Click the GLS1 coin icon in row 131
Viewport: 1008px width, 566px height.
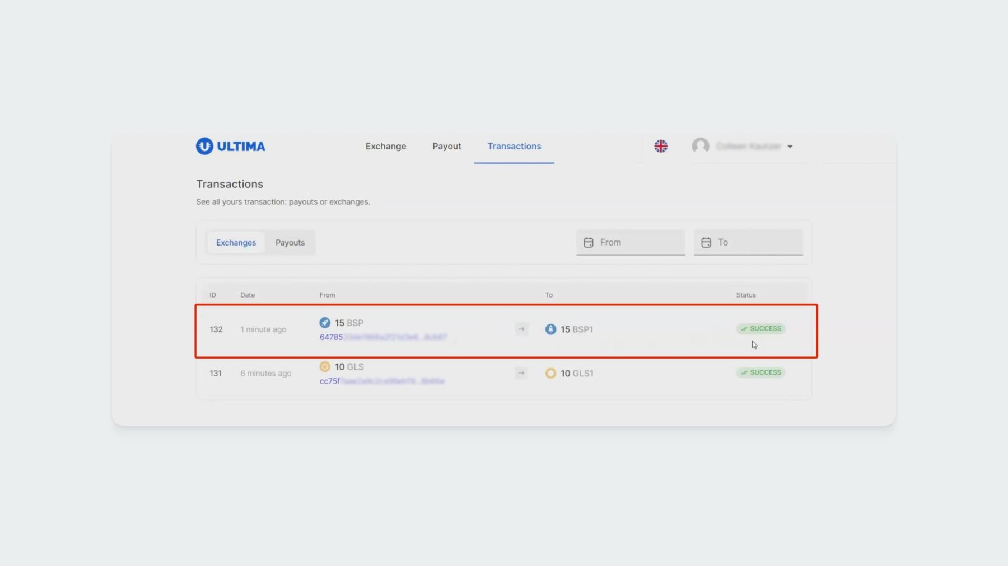(x=550, y=373)
